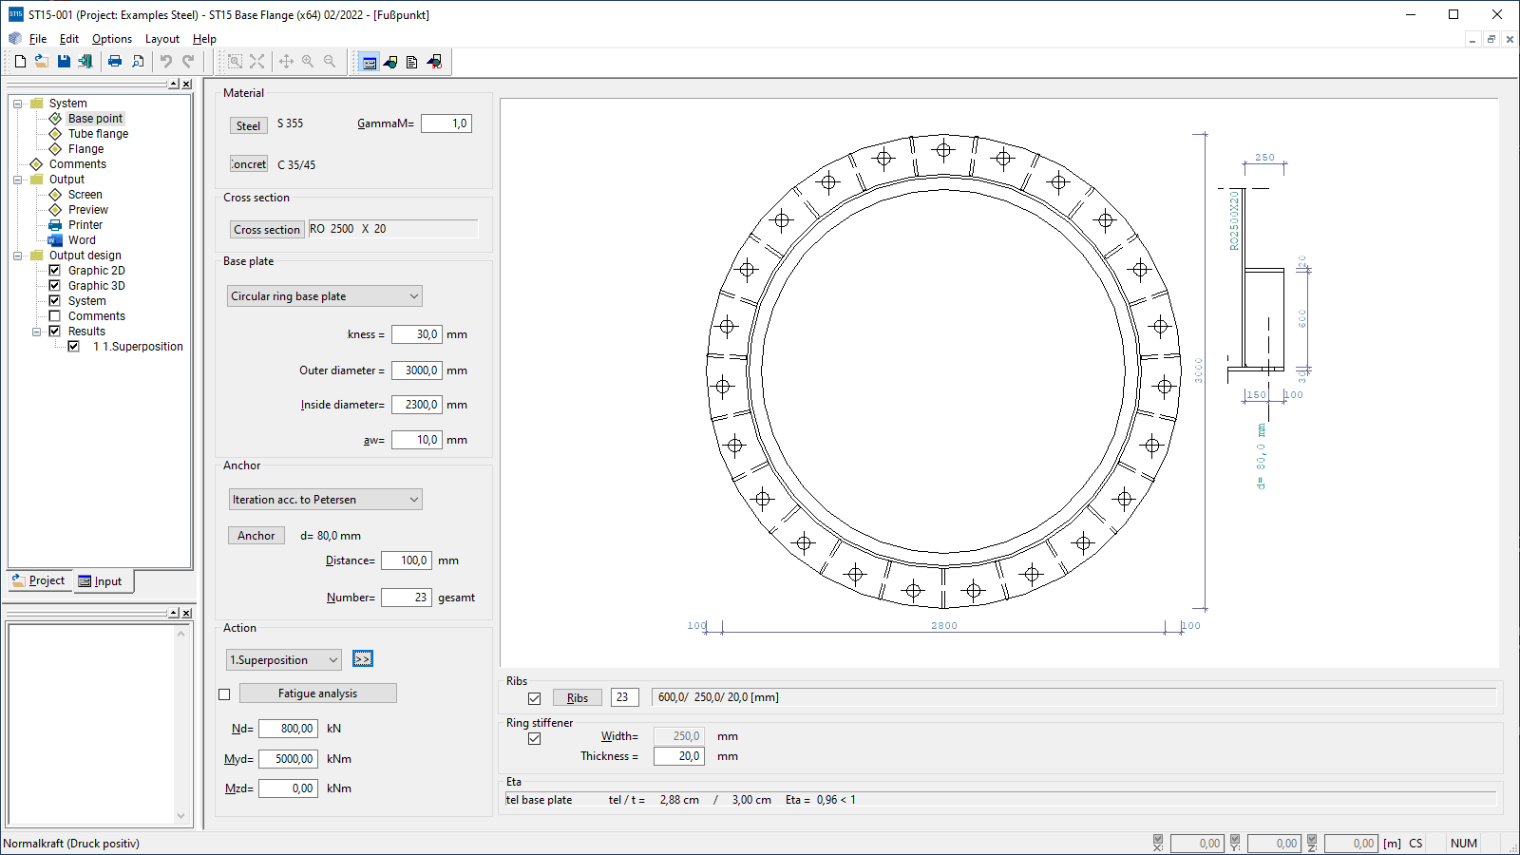Open the Layout menu

pyautogui.click(x=162, y=39)
